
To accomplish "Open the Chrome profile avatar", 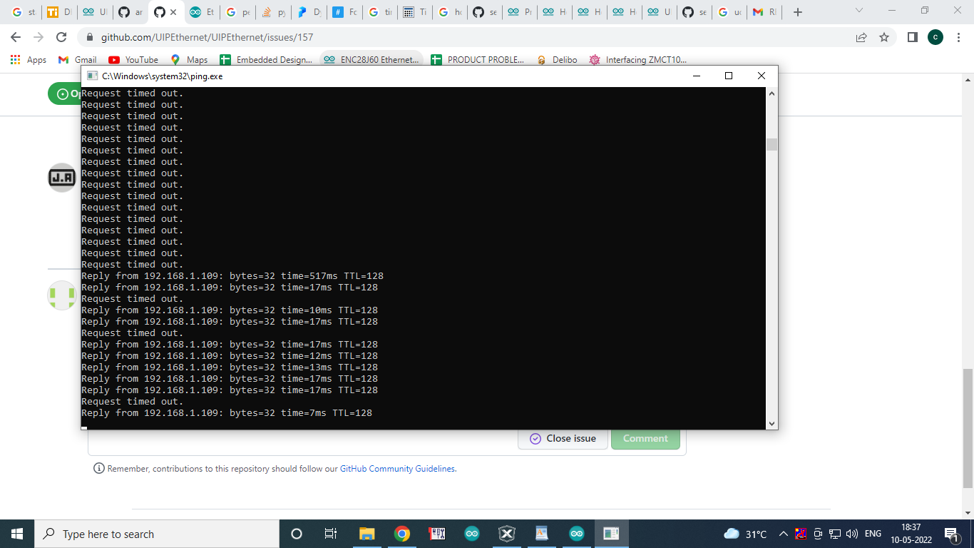I will (935, 37).
